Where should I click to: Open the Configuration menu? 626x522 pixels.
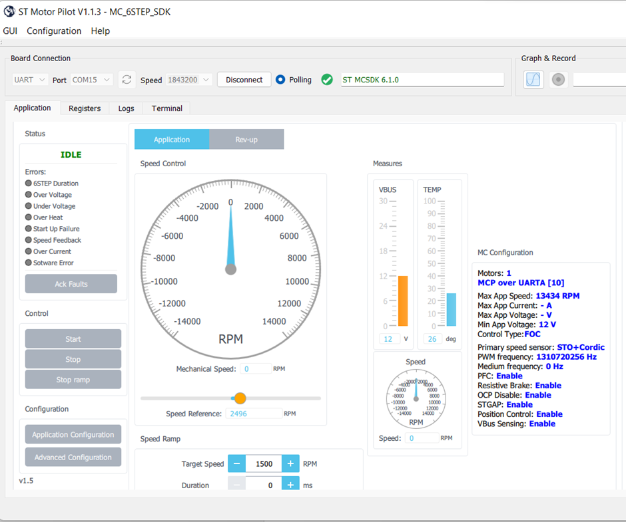[x=54, y=31]
